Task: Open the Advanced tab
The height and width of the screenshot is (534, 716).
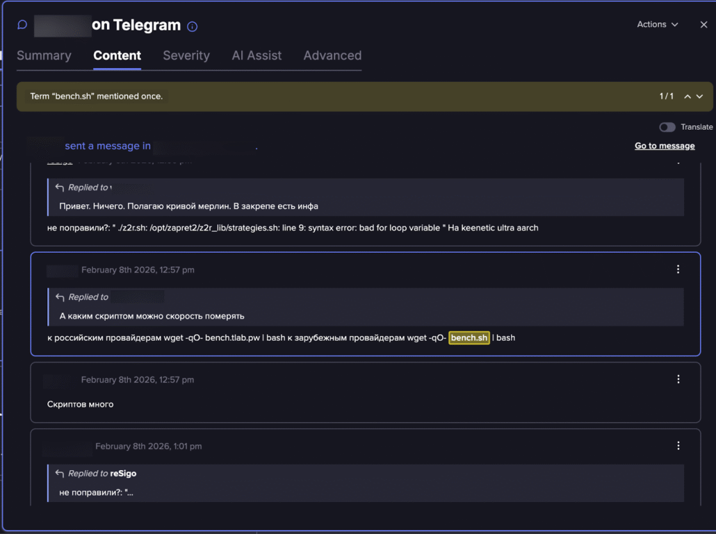Action: [332, 56]
